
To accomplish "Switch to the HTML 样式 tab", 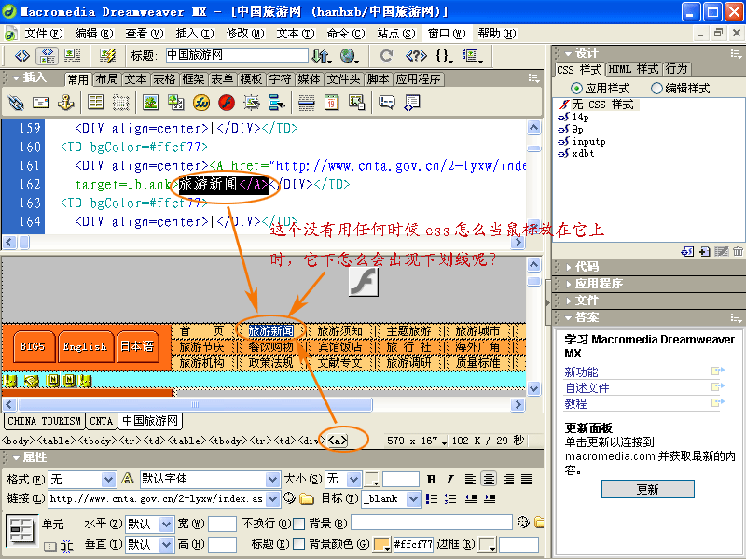I will [x=634, y=69].
